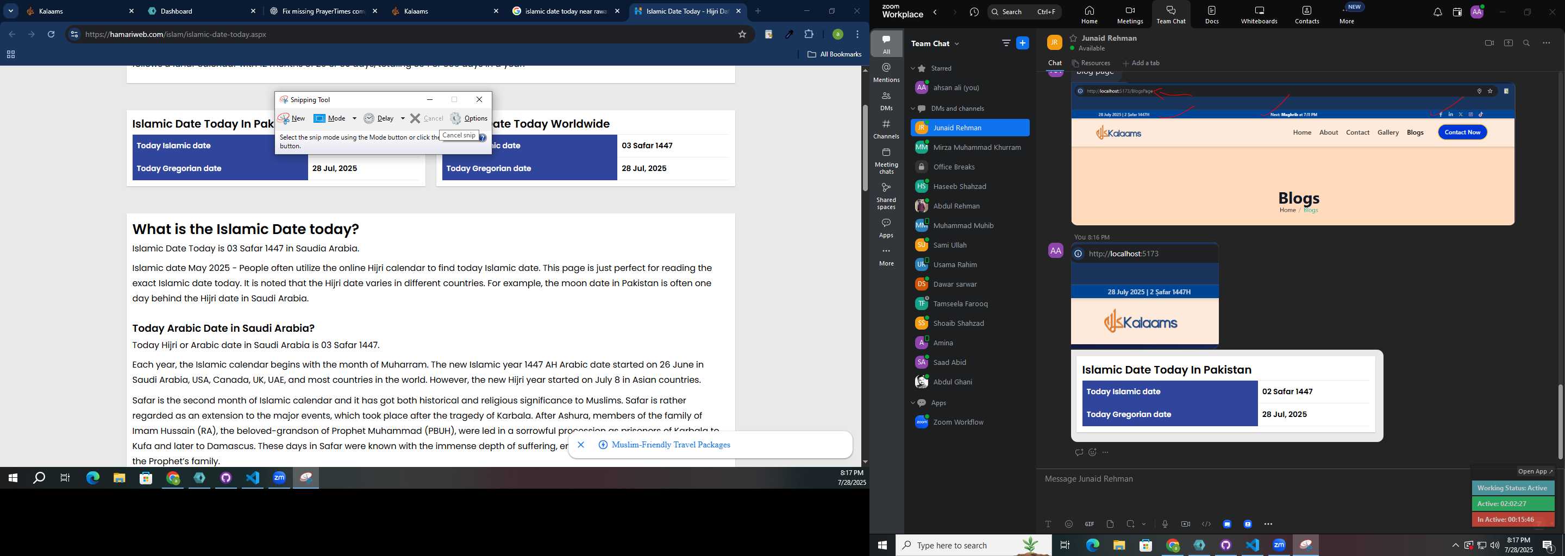
Task: Collapse Apps section in chat list
Action: point(912,403)
